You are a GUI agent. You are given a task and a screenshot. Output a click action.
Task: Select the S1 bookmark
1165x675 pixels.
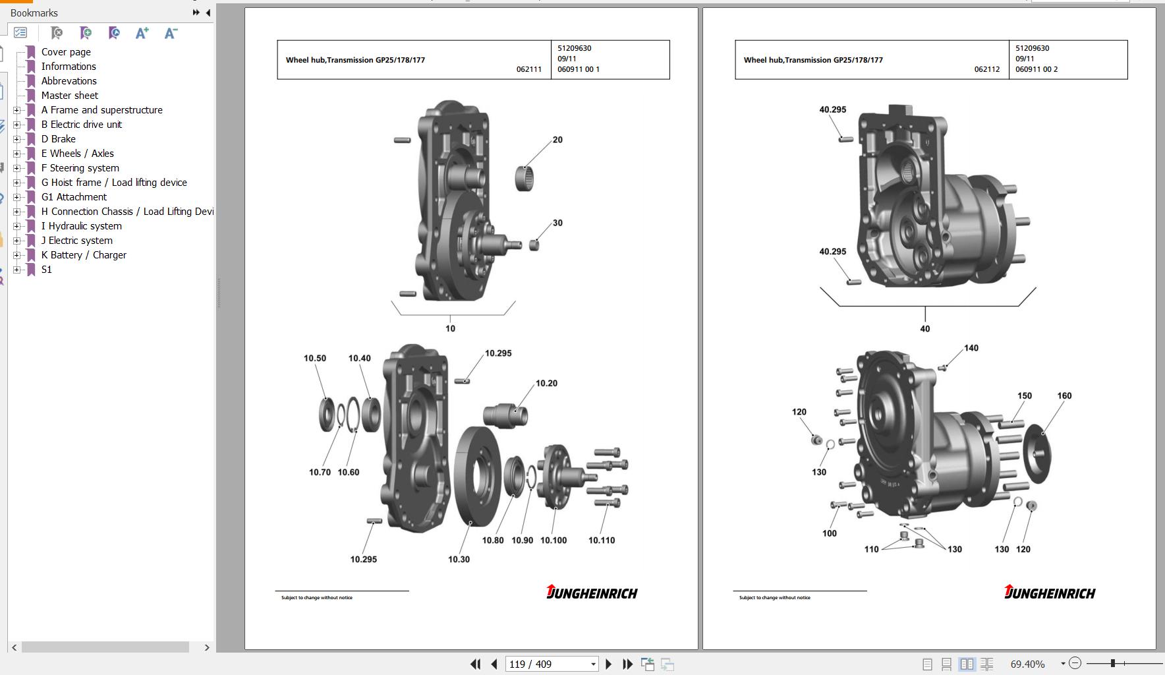[47, 270]
